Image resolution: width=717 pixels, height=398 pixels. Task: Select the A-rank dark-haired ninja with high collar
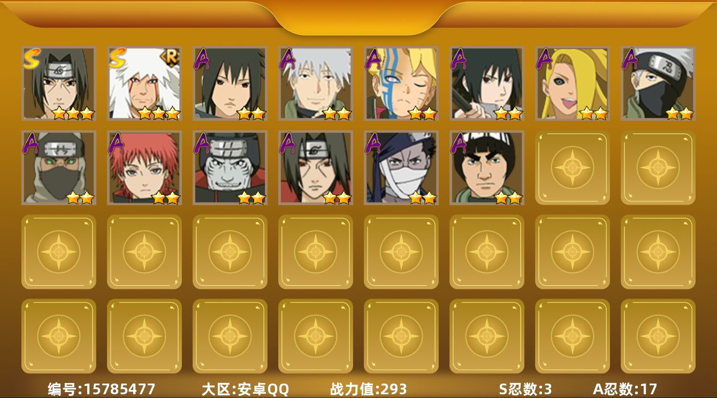click(x=230, y=83)
